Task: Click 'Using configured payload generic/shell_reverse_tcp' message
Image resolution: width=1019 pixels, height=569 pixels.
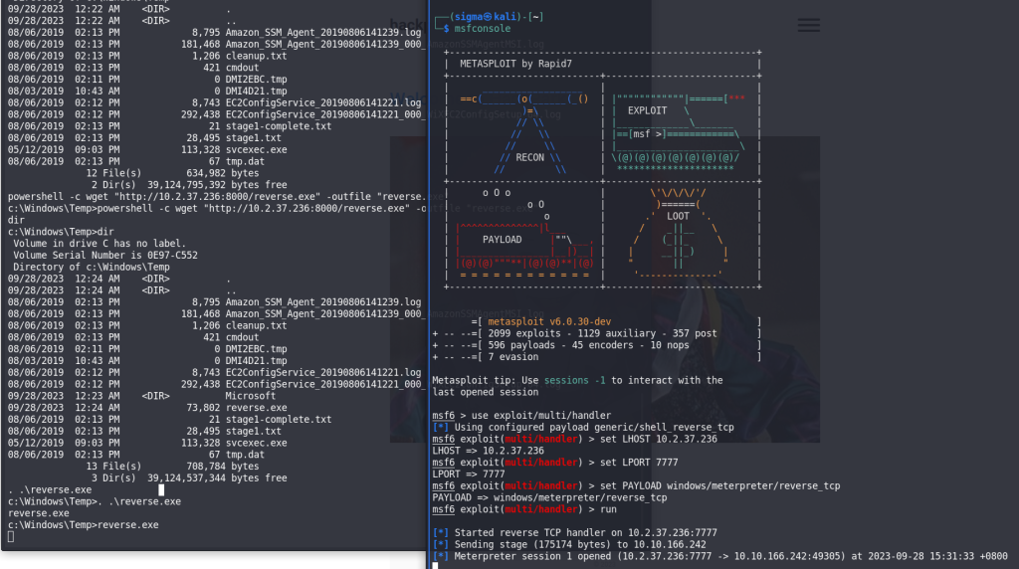Action: (594, 427)
